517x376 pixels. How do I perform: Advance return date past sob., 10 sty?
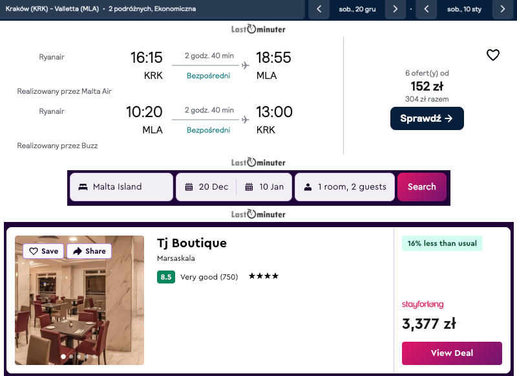tap(503, 9)
